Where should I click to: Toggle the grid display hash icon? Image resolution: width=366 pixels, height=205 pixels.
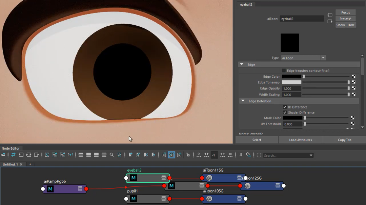[x=241, y=155]
